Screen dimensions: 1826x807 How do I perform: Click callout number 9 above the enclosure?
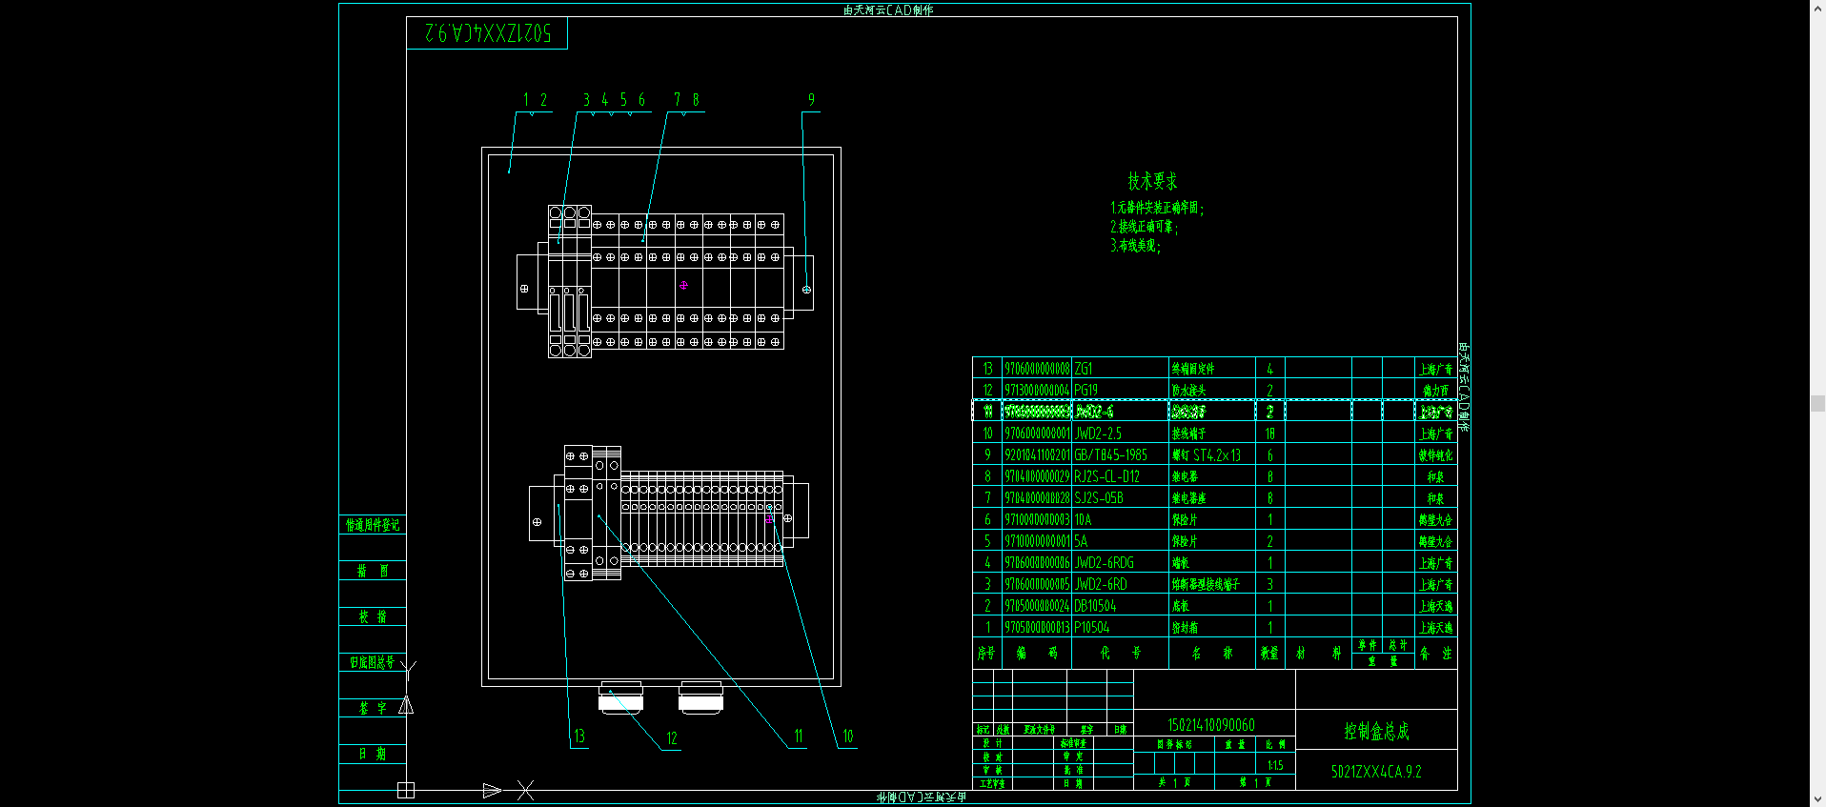(811, 100)
